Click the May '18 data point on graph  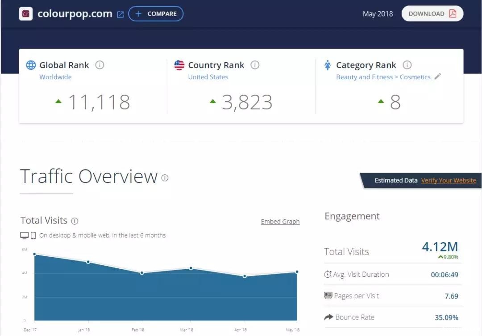pos(297,272)
